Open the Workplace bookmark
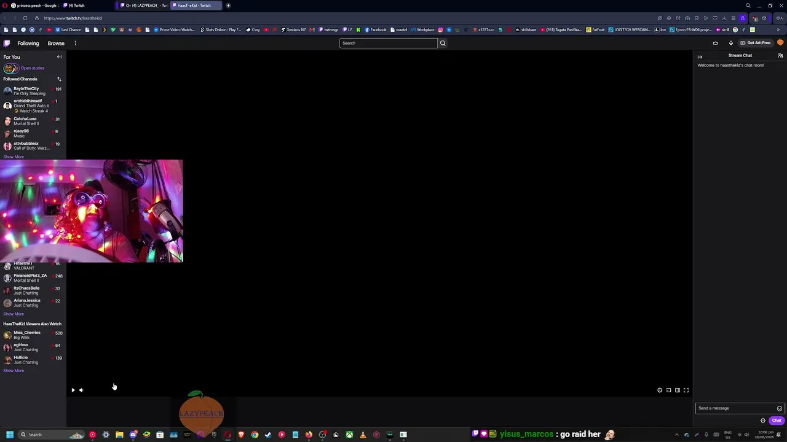Image resolution: width=787 pixels, height=442 pixels. [424, 29]
